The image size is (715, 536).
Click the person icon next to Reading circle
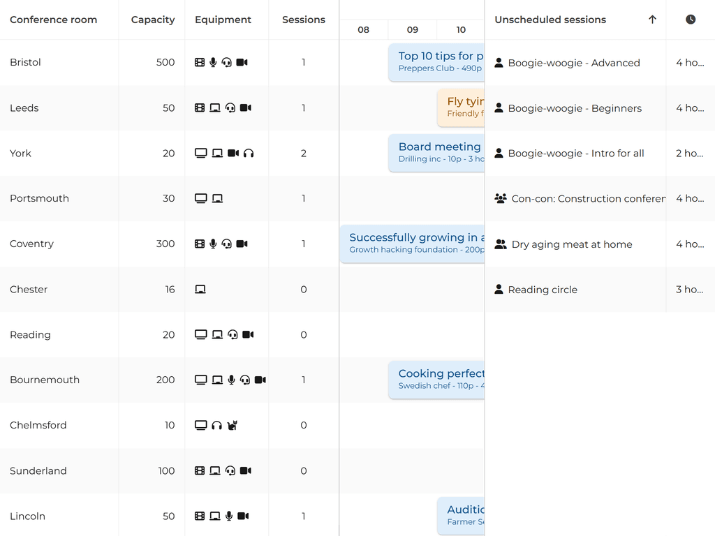click(500, 289)
